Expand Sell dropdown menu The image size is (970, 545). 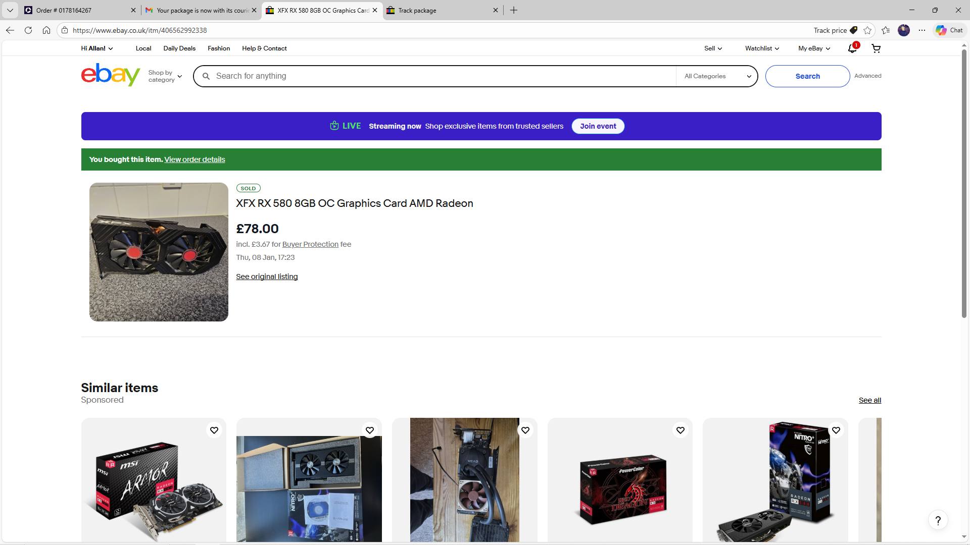713,48
